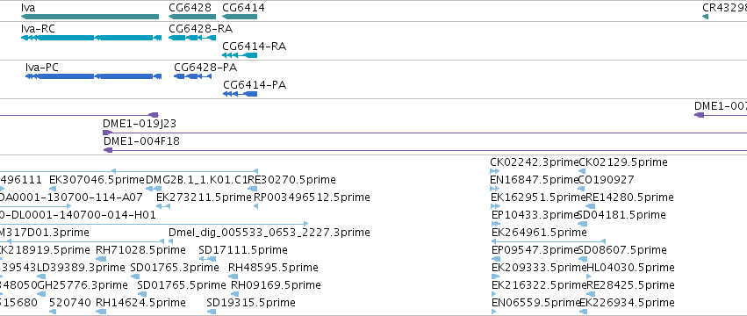Select the CK02242.3prime EST label
This screenshot has width=747, height=316.
(x=534, y=162)
